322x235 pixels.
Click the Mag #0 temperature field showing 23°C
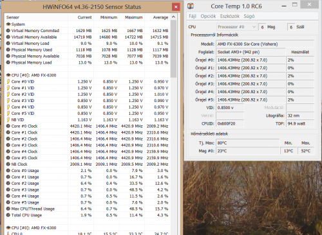248,151
